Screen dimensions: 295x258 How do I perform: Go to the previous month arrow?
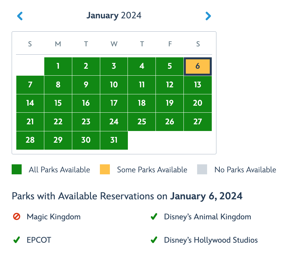pyautogui.click(x=20, y=16)
